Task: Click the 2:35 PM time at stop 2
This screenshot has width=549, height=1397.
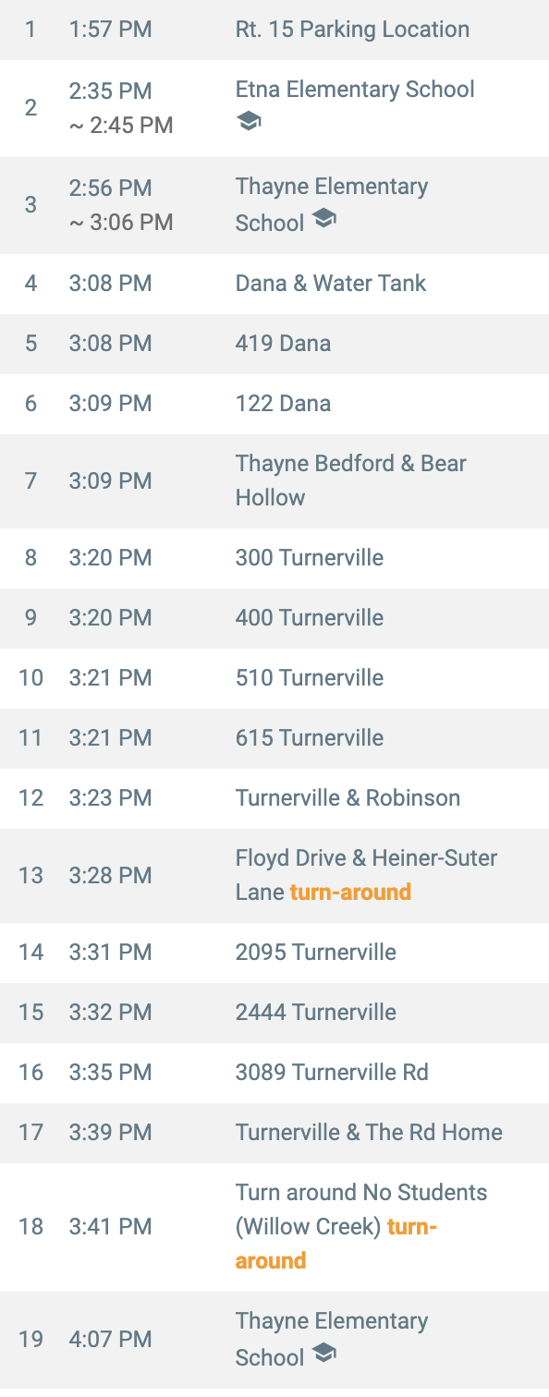Action: [x=111, y=91]
